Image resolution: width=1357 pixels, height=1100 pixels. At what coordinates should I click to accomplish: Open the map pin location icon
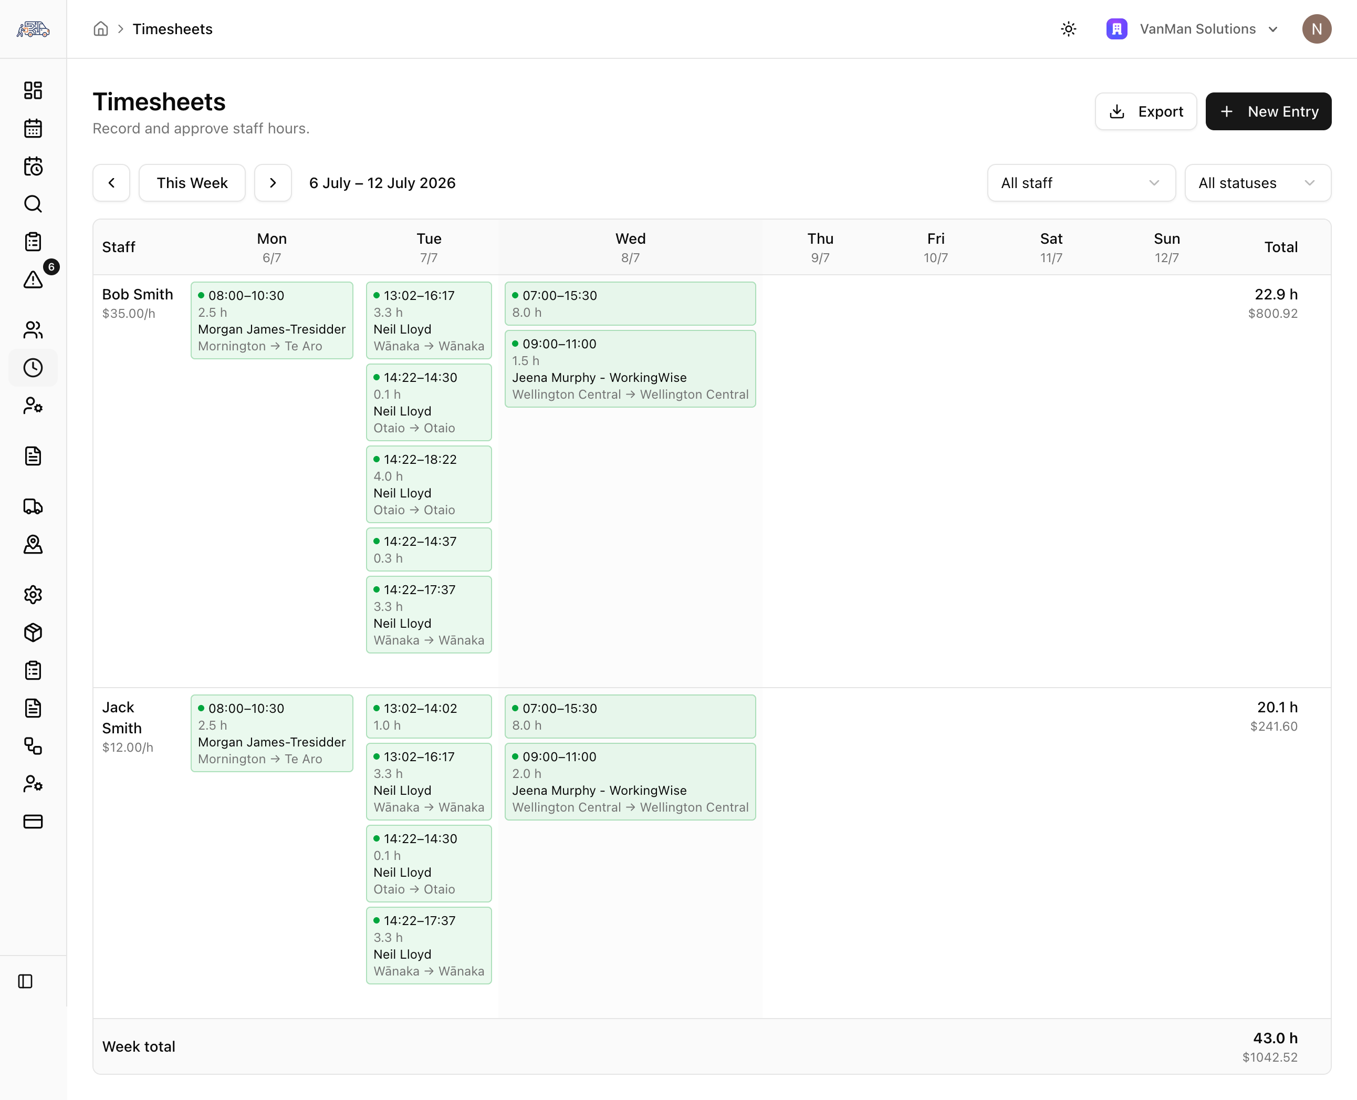(x=33, y=544)
